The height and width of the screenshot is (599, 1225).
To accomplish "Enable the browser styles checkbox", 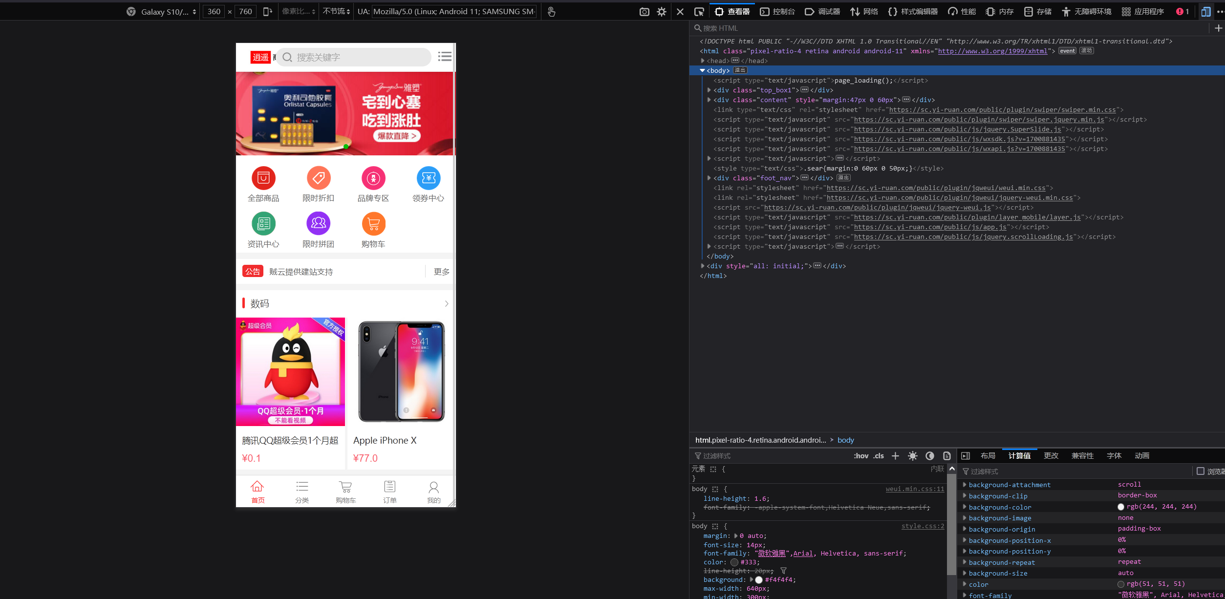I will pos(1200,471).
